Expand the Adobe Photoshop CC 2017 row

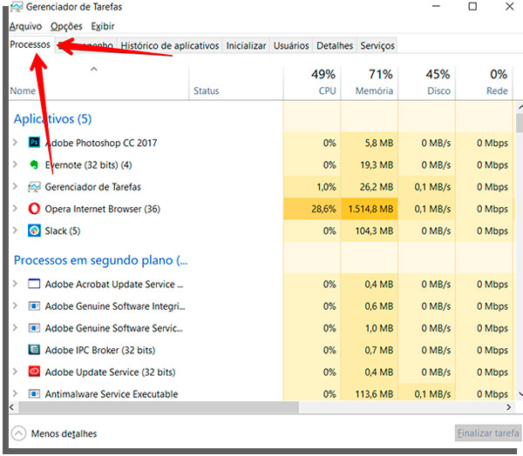click(x=15, y=143)
